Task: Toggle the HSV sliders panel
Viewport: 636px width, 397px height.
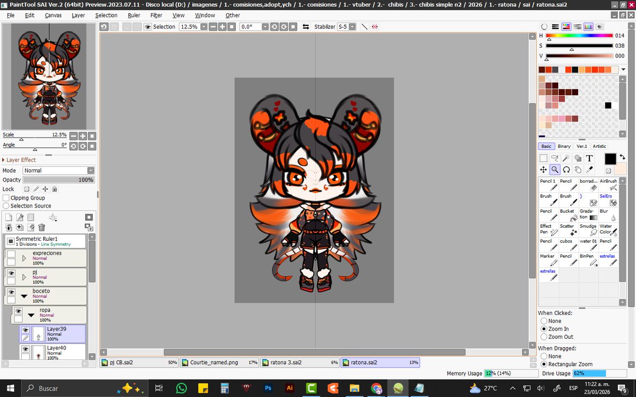Action: click(566, 26)
